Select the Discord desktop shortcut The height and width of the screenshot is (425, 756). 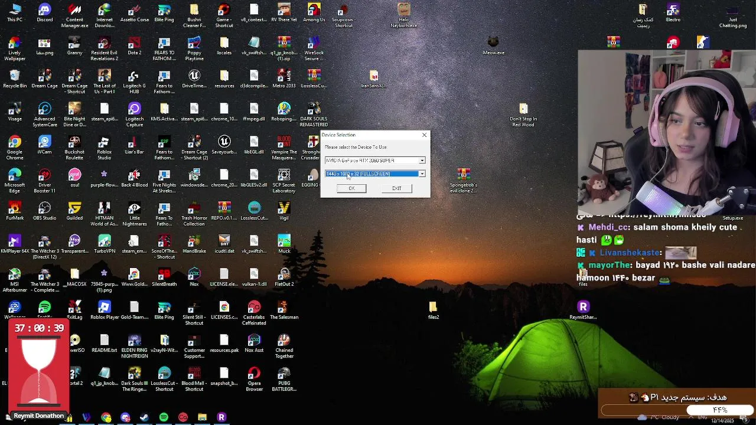[45, 13]
